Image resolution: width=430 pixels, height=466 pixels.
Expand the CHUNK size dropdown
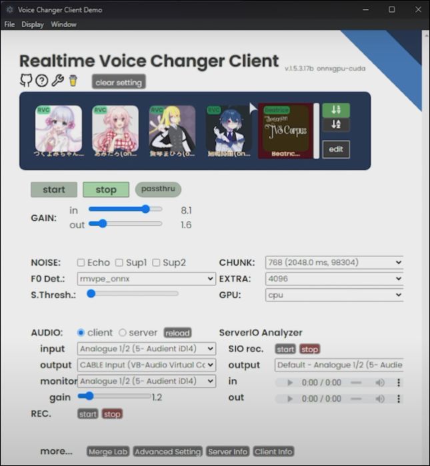click(x=334, y=262)
